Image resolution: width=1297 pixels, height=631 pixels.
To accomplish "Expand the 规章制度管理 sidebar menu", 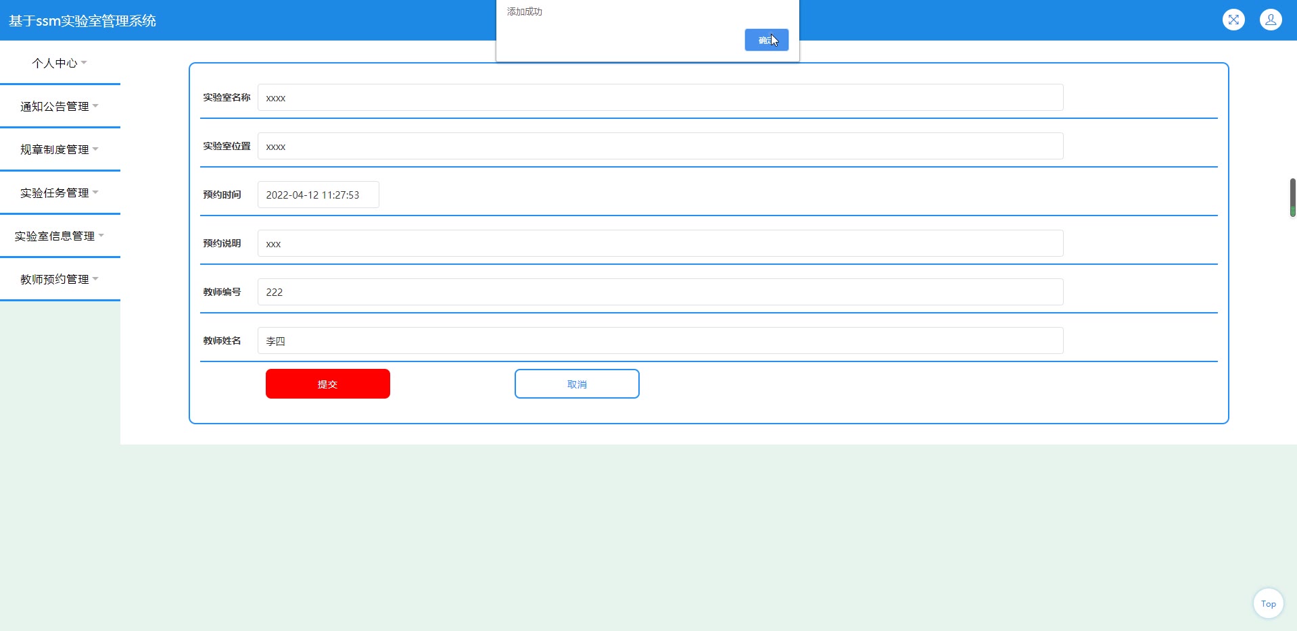I will tap(60, 149).
